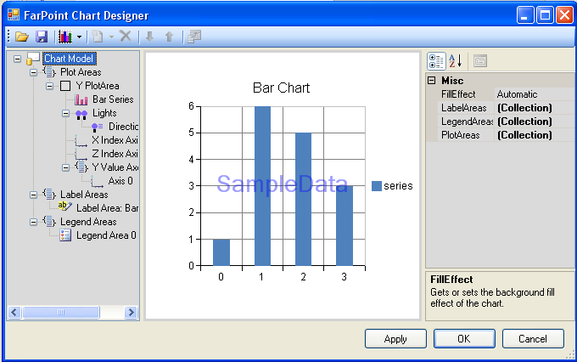Click the chart type bar-chart icon
The image size is (577, 362).
[65, 37]
